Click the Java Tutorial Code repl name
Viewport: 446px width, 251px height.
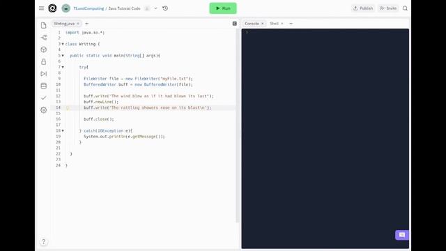pyautogui.click(x=124, y=8)
